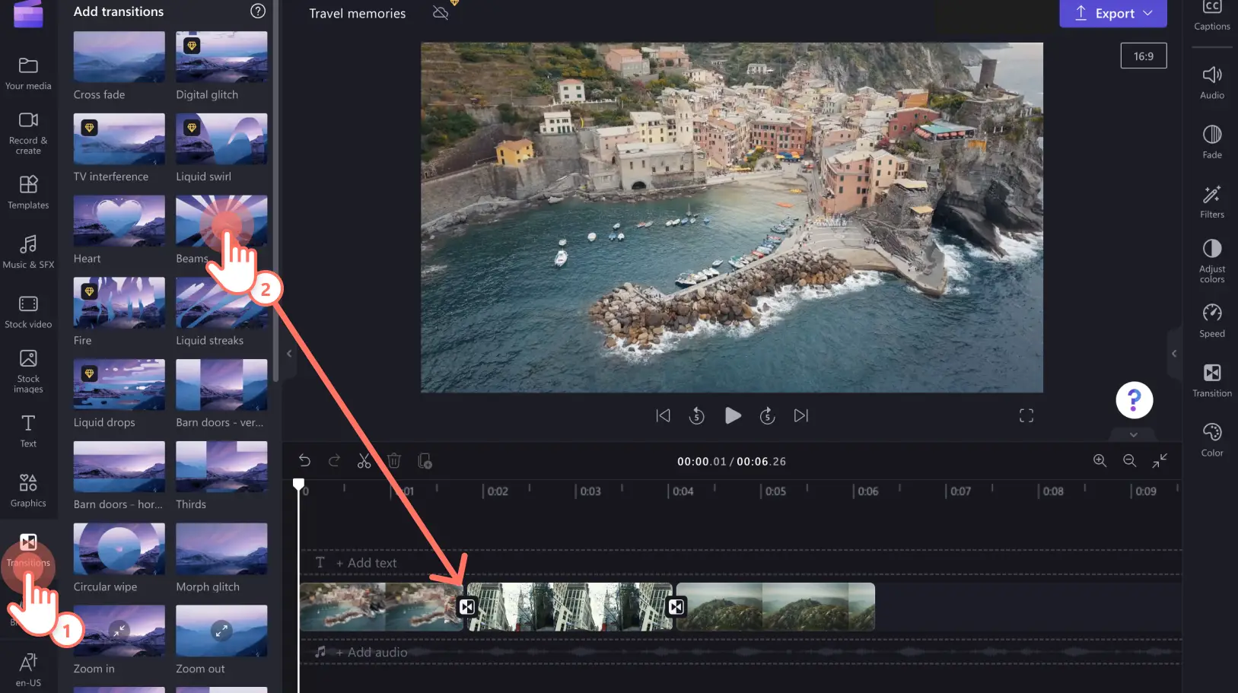This screenshot has width=1238, height=693.
Task: Open the Color panel
Action: click(x=1211, y=439)
